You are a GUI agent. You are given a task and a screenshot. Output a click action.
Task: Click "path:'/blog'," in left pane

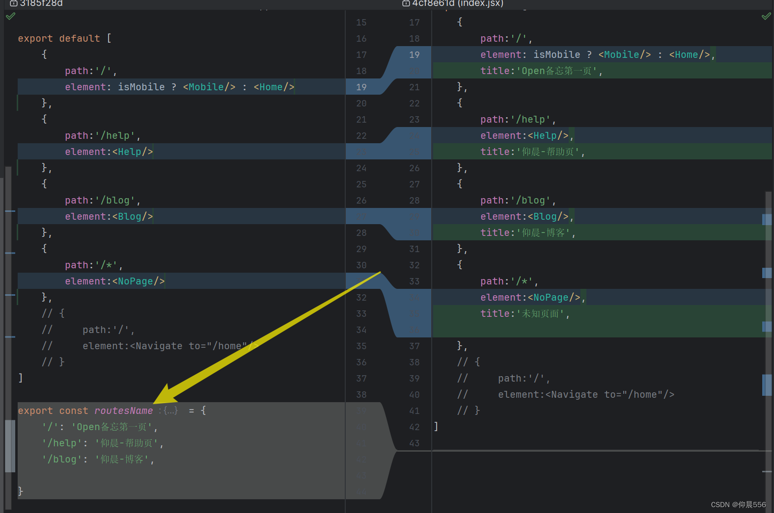(103, 200)
